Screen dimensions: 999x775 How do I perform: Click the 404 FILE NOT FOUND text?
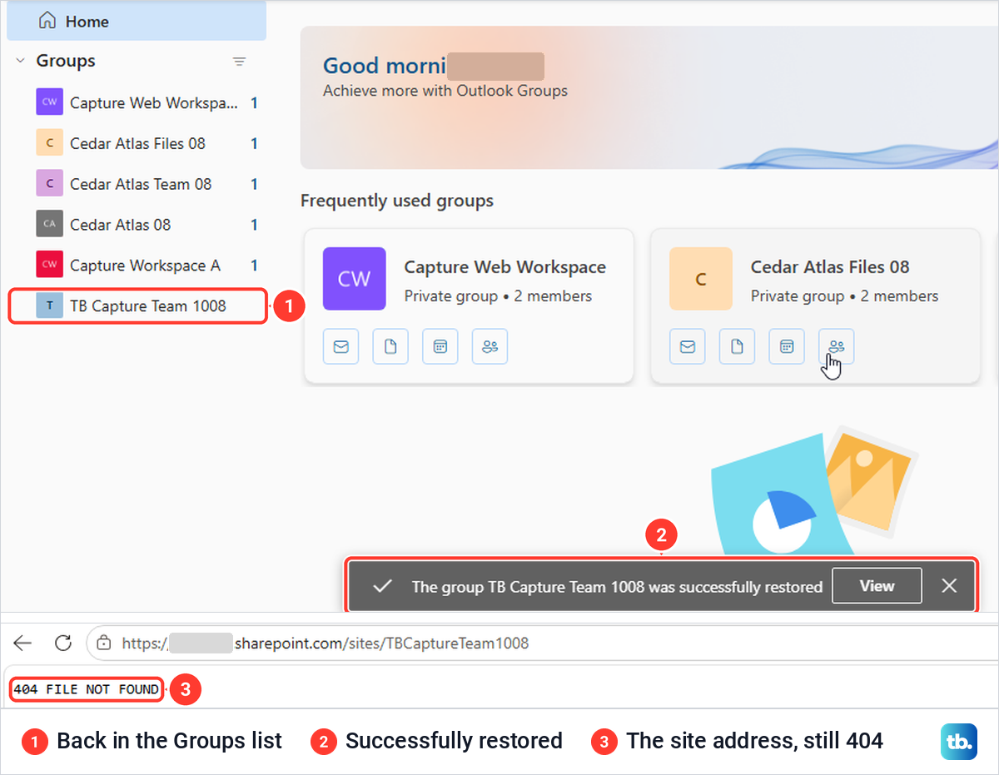click(x=87, y=689)
